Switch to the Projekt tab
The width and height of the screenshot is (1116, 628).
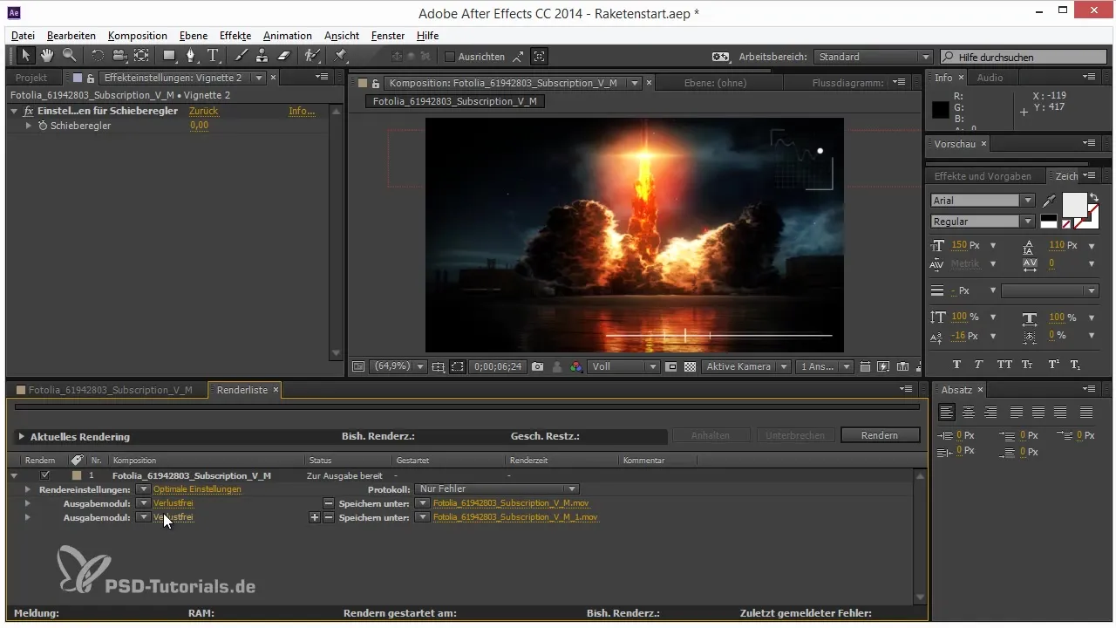coord(31,78)
